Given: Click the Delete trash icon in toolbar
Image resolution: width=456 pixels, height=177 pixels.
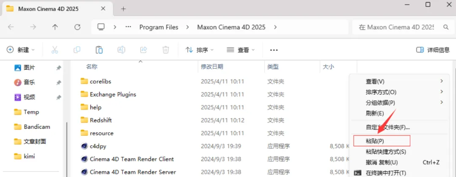Looking at the screenshot, I should [166, 50].
